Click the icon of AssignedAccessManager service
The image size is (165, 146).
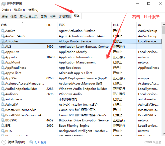pos(3,83)
